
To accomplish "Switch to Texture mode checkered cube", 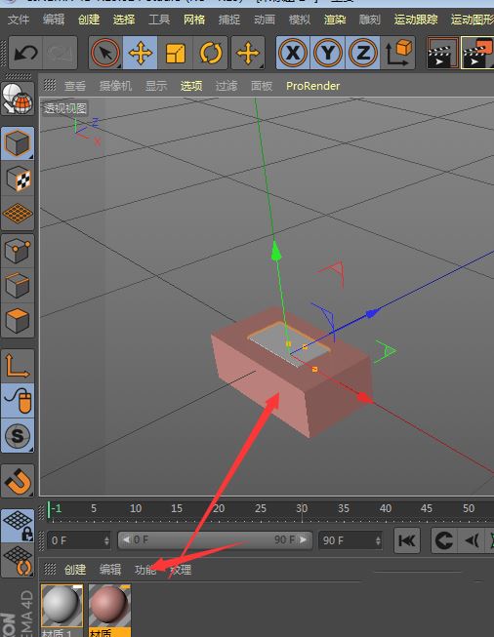I will coord(18,179).
